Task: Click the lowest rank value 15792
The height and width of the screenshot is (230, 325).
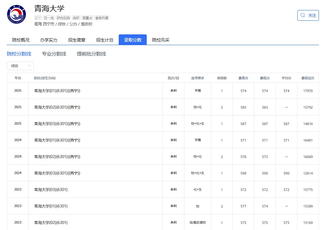Action: (x=308, y=107)
